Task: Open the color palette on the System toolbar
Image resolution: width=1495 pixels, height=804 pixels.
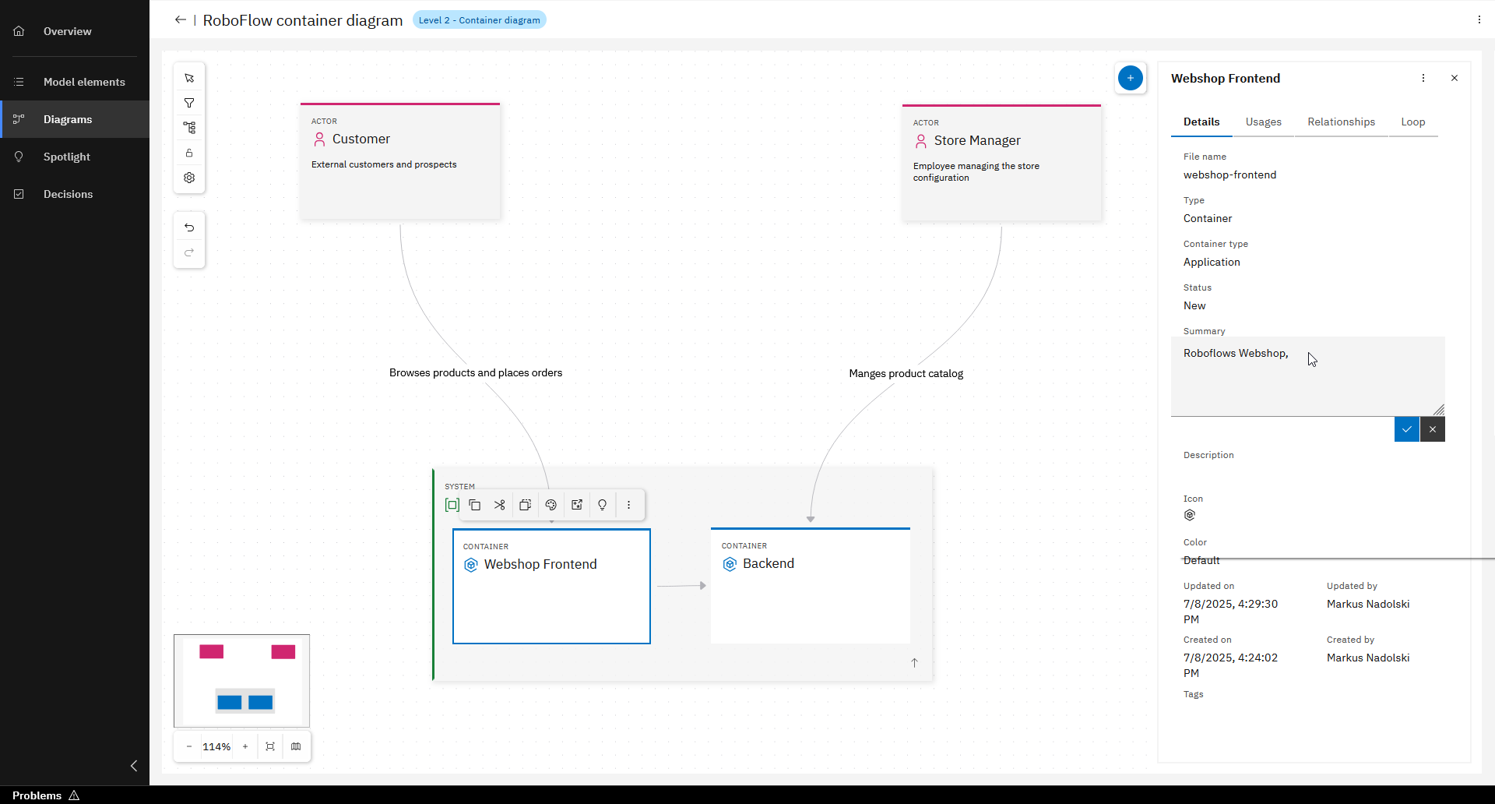Action: coord(551,505)
